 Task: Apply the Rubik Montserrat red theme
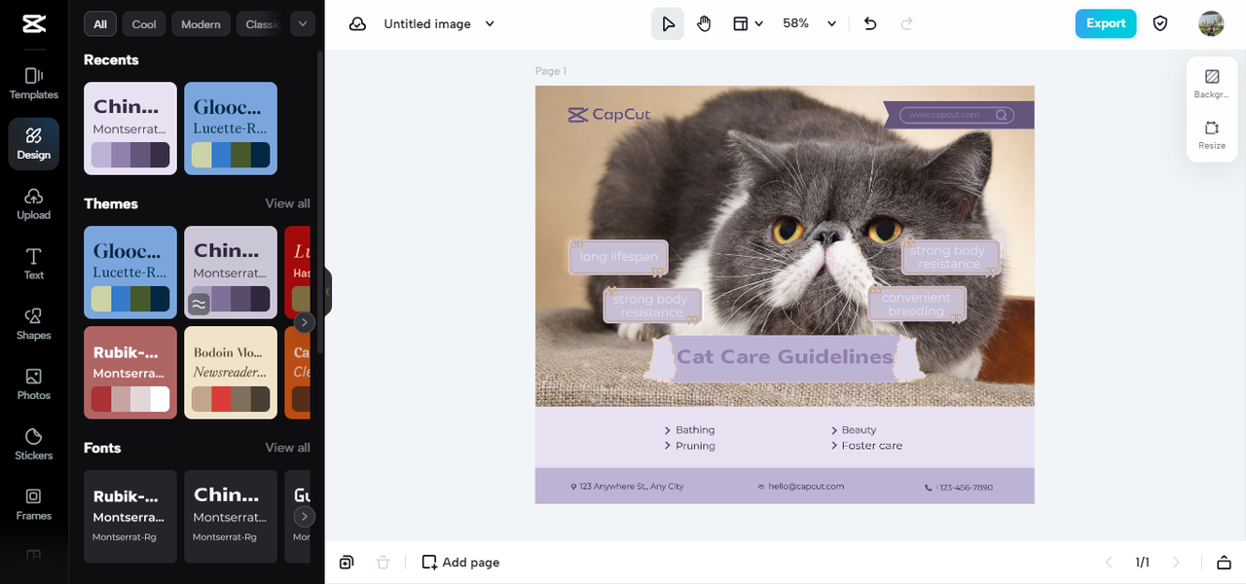(x=130, y=373)
